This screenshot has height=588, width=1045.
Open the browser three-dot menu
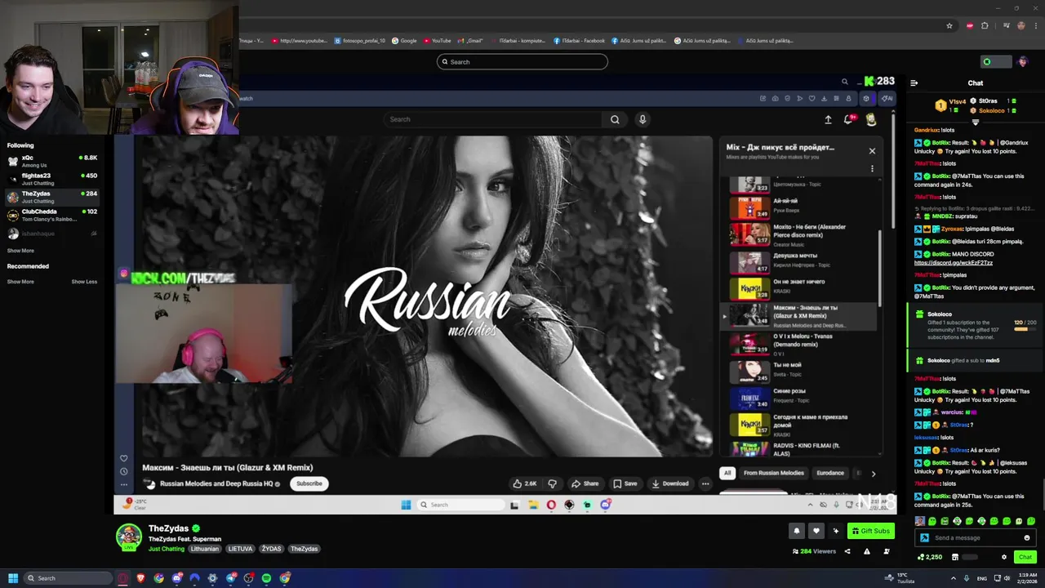1037,25
